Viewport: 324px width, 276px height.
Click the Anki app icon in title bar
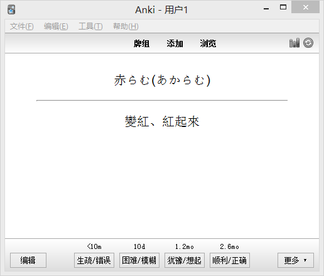point(11,9)
